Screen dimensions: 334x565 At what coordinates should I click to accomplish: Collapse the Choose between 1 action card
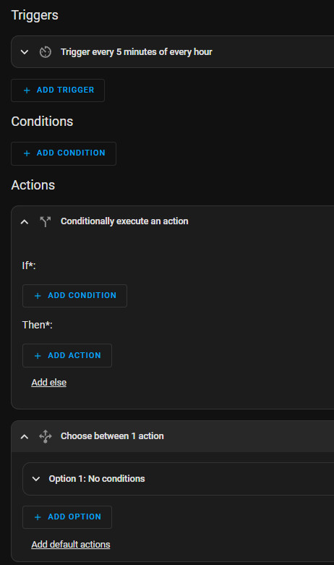[25, 437]
